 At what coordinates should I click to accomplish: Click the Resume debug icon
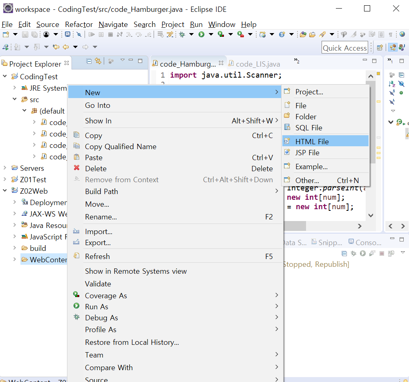(x=92, y=34)
